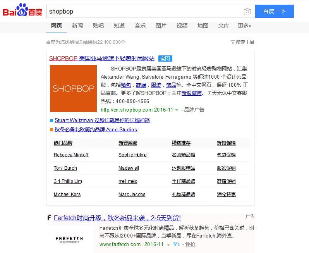This screenshot has height=253, width=309.
Task: Open the 礼物精品馆 link
Action: pos(184,194)
